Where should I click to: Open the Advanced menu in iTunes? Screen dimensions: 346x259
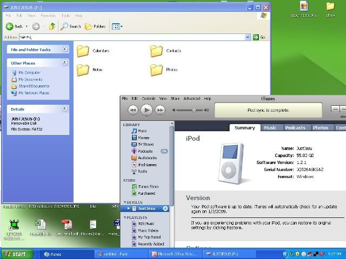pyautogui.click(x=191, y=99)
